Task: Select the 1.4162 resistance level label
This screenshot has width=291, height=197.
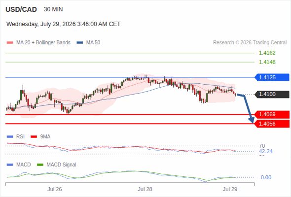Action: (267, 53)
